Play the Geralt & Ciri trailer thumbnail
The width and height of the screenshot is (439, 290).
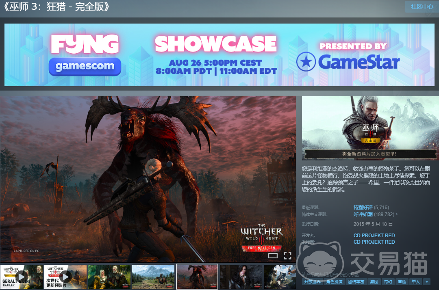point(22,277)
